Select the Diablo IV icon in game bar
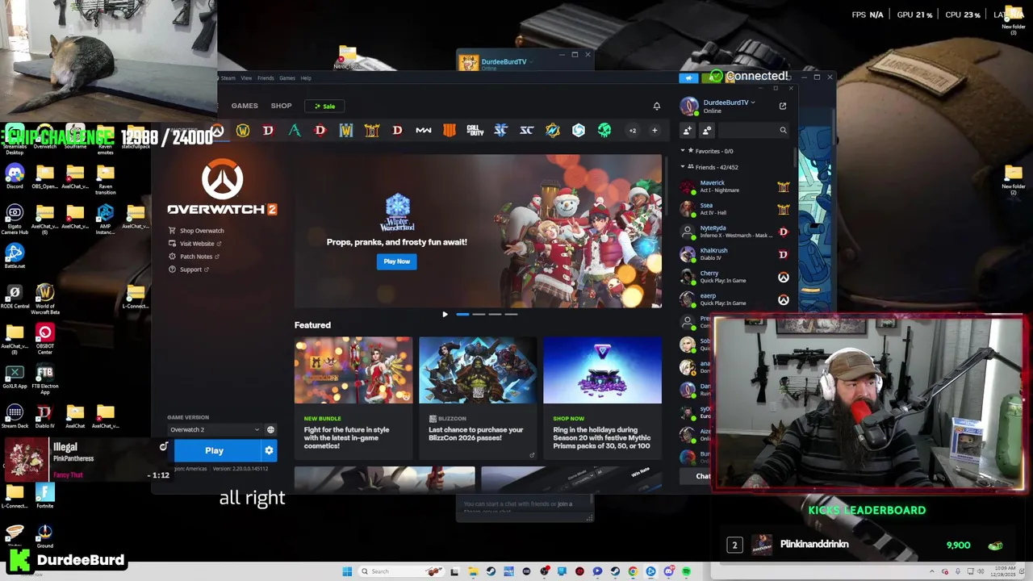This screenshot has height=581, width=1033. click(x=268, y=131)
